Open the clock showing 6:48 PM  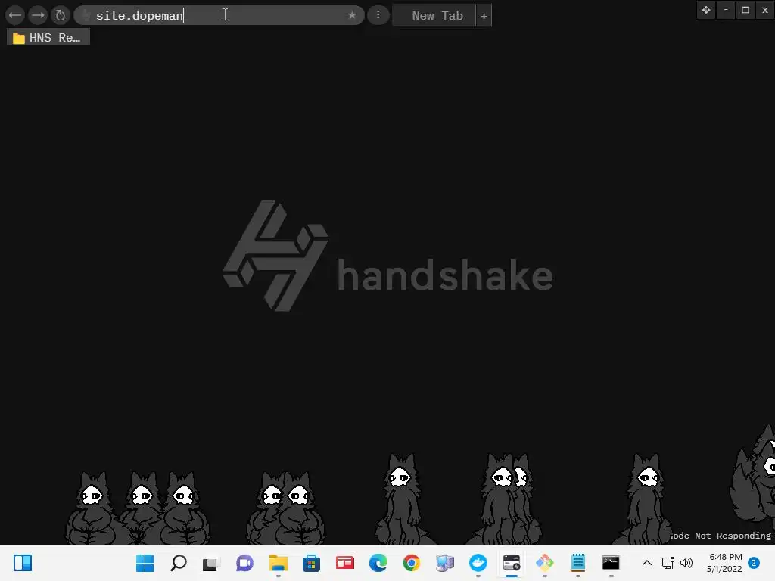[x=724, y=563]
